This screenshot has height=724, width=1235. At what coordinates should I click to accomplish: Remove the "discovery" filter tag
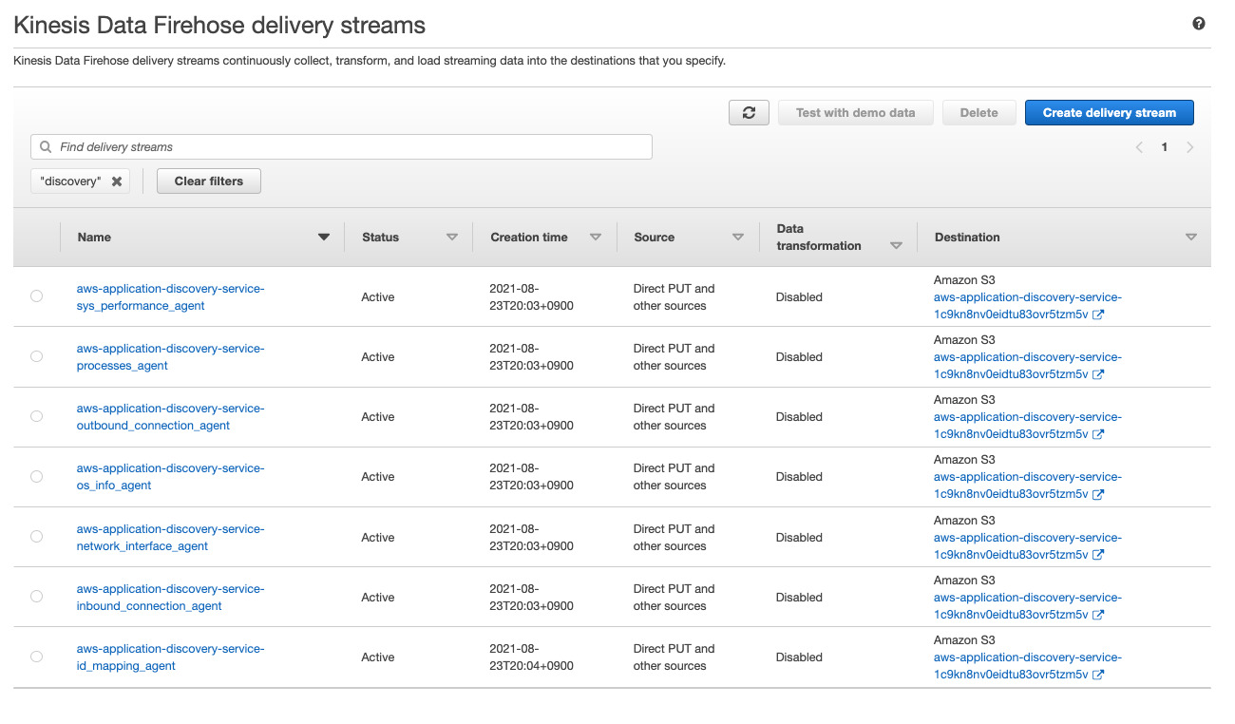(117, 181)
